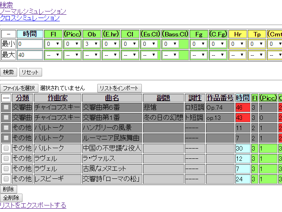Open the 検索 link at top
282x212 pixels.
[6, 5]
